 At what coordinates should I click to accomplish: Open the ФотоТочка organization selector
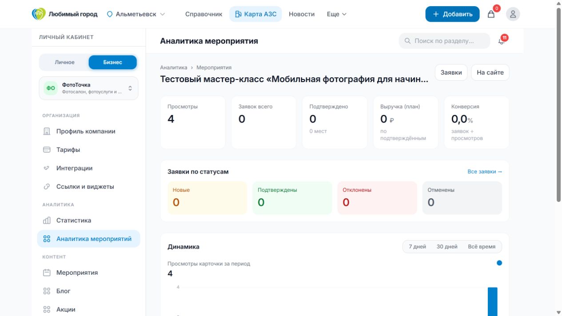pos(89,88)
